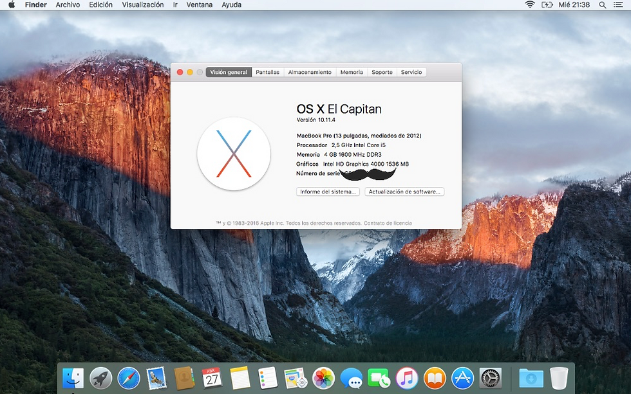Launch iTunes
The image size is (631, 394).
click(406, 378)
